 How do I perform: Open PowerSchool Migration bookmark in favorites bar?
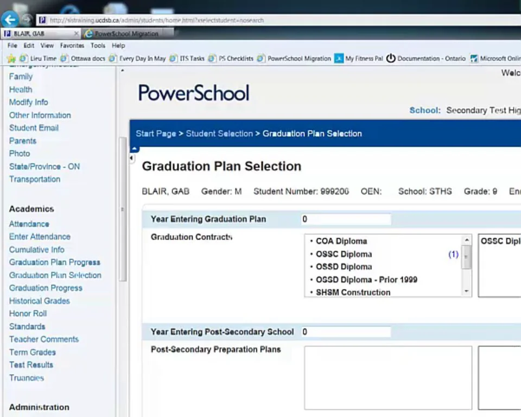pyautogui.click(x=294, y=59)
